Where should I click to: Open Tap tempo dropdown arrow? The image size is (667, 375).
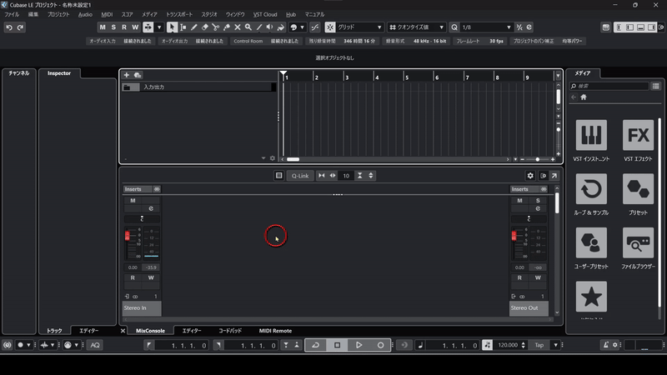(x=555, y=345)
